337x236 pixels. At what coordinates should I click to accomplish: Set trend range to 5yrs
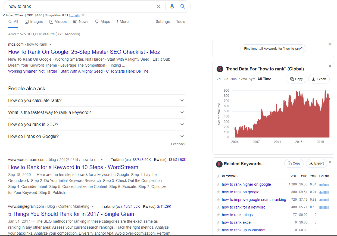(252, 79)
